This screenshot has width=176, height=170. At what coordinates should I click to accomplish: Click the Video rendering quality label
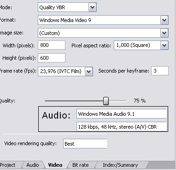tap(30, 143)
